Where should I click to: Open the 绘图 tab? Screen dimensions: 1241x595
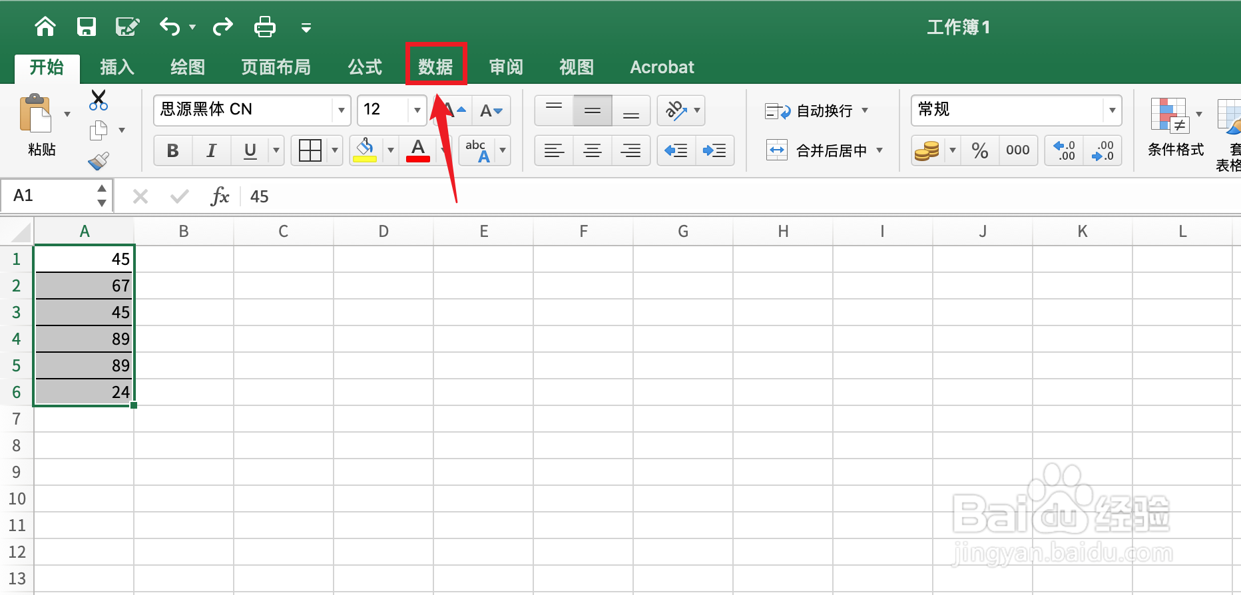click(x=188, y=67)
